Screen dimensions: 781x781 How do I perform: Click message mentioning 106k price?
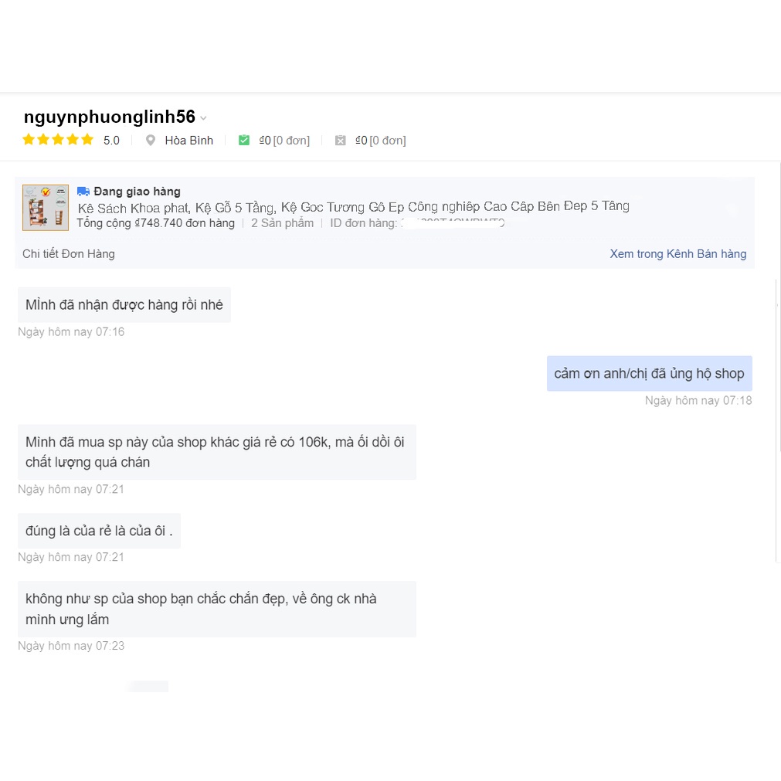pyautogui.click(x=216, y=452)
